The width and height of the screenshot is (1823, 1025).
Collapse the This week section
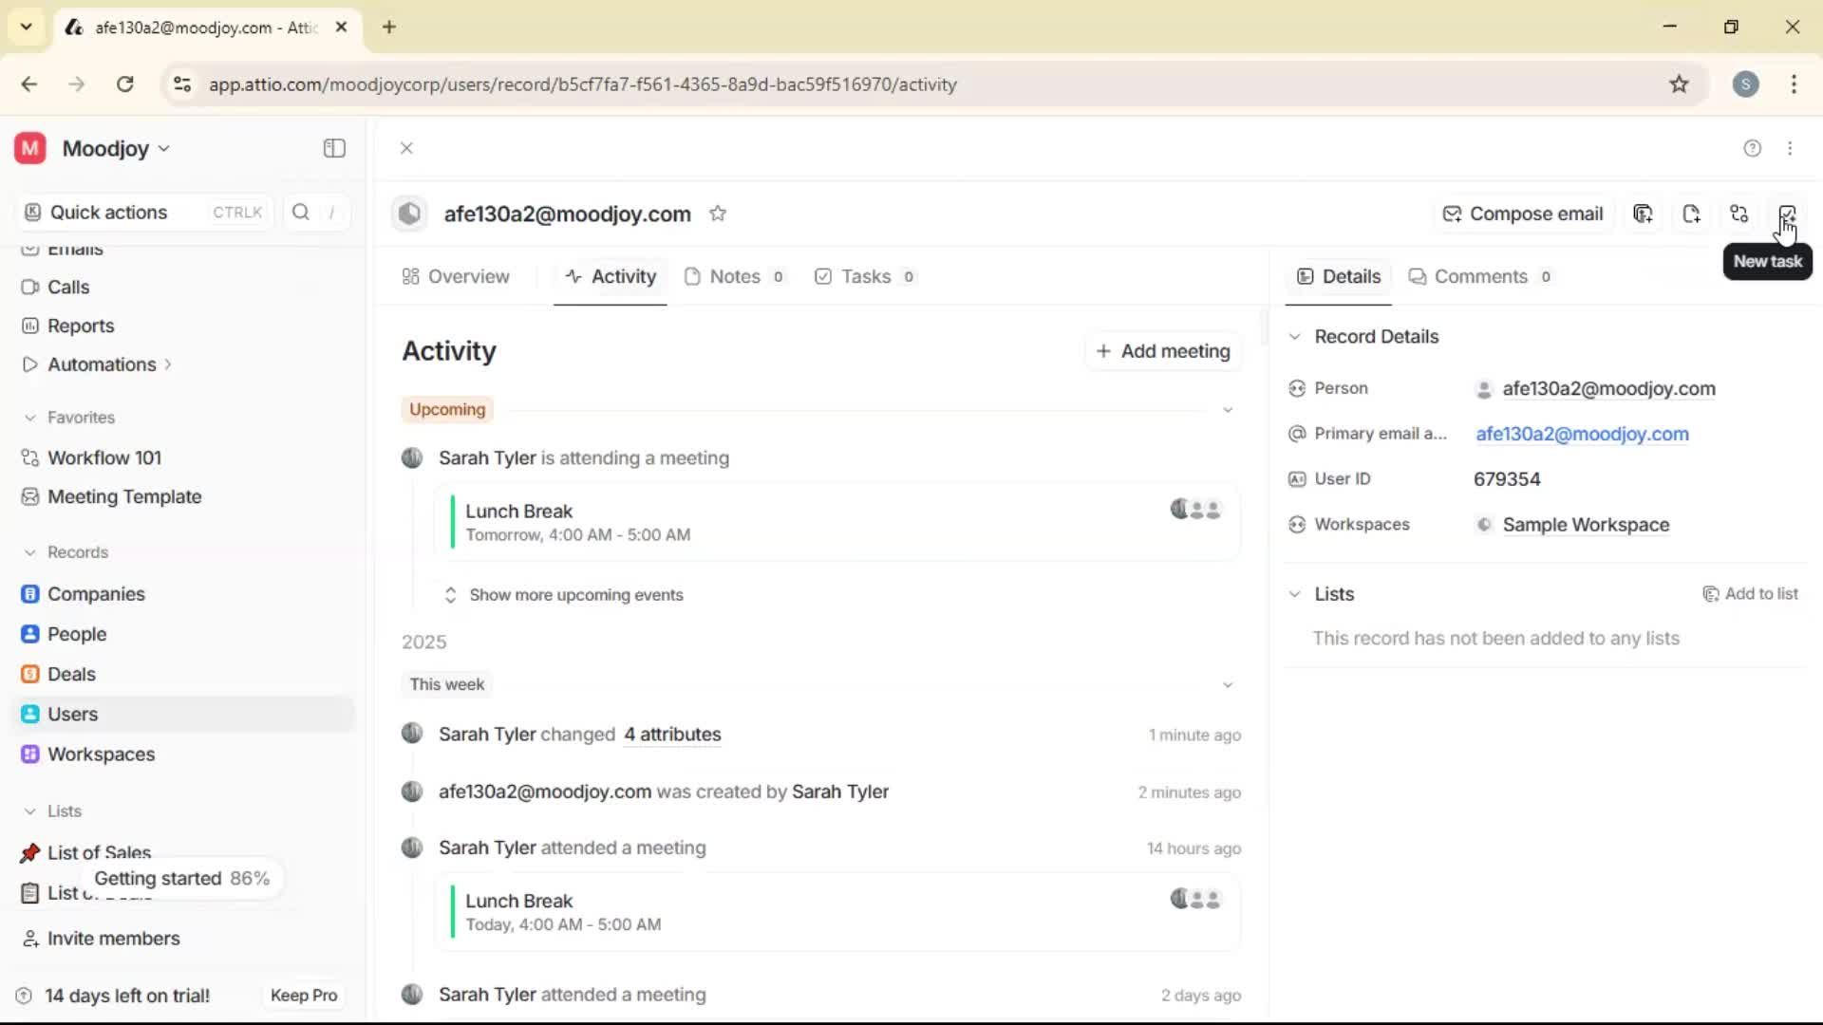point(1228,683)
